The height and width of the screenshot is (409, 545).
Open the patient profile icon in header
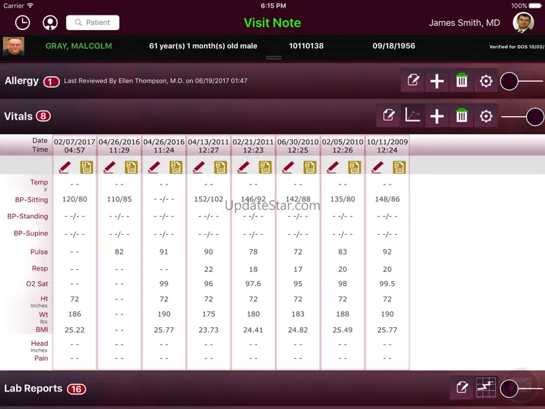tap(50, 22)
